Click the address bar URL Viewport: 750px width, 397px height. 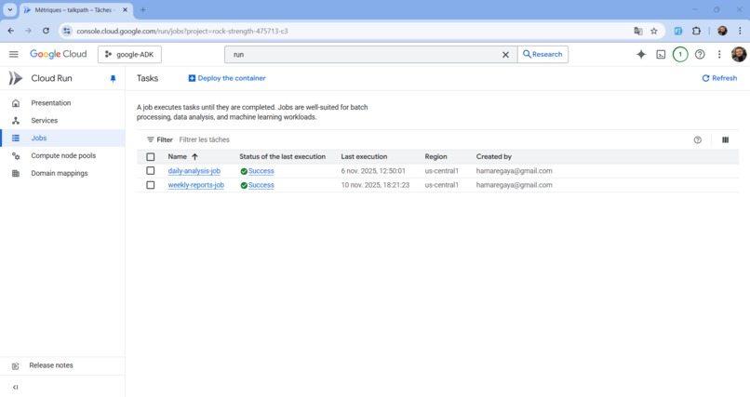[x=182, y=31]
